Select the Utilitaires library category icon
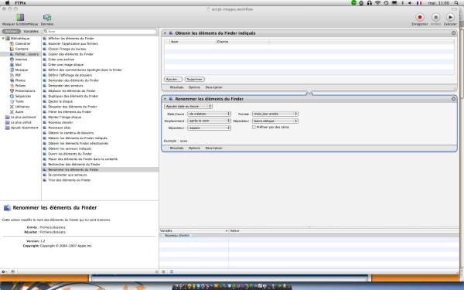Image resolution: width=464 pixels, height=290 pixels. (12, 107)
